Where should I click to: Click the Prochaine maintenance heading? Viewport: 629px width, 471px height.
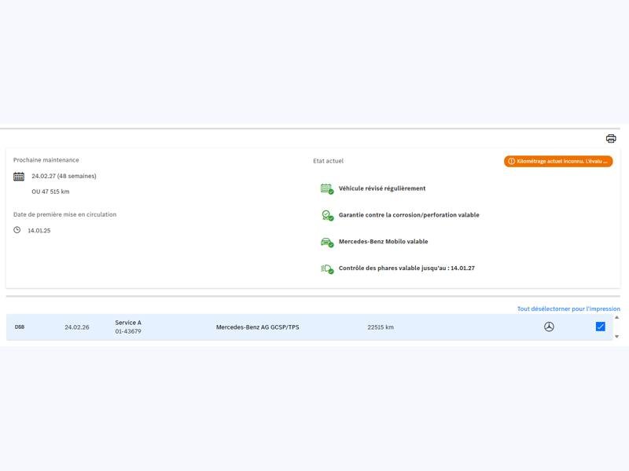coord(46,160)
